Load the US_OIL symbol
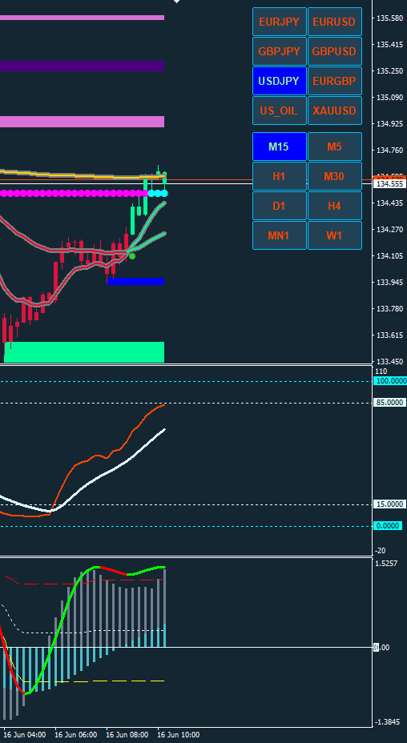Image resolution: width=407 pixels, height=743 pixels. [x=279, y=110]
